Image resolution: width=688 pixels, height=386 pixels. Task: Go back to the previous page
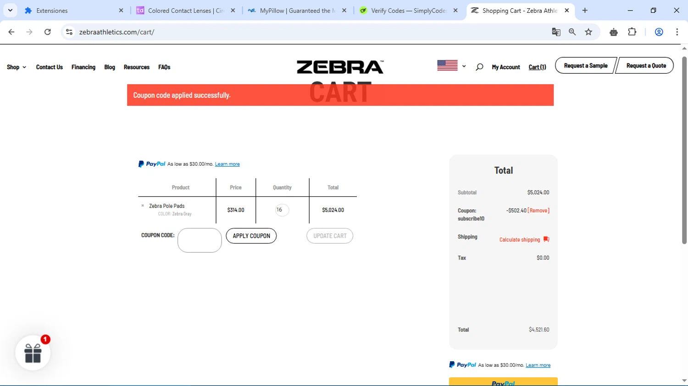click(x=11, y=32)
